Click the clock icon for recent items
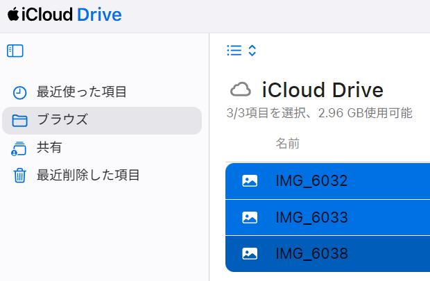This screenshot has height=281, width=430. pyautogui.click(x=19, y=92)
